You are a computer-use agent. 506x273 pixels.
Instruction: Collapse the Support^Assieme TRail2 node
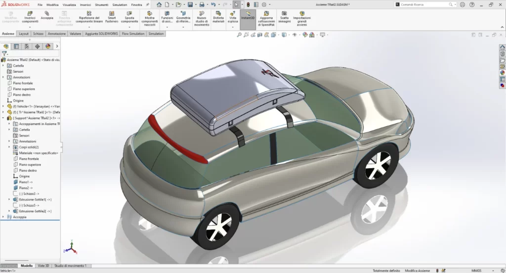coord(3,118)
